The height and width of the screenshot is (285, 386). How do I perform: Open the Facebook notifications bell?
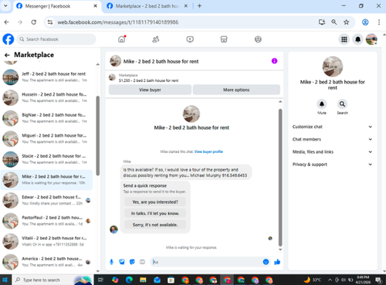tap(357, 39)
